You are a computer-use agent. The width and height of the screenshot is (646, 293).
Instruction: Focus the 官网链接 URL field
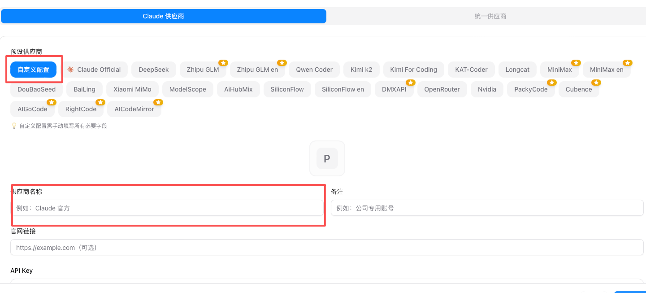[327, 247]
